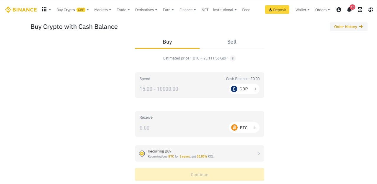The height and width of the screenshot is (184, 377).
Task: Click the GBP pound currency icon
Action: [234, 89]
